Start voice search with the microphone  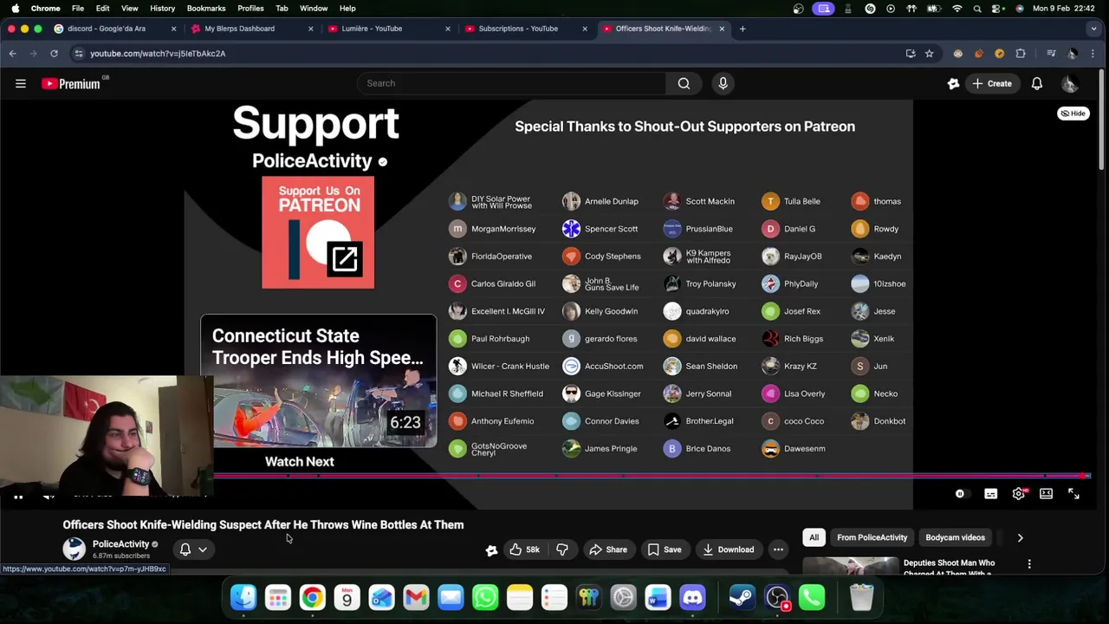pyautogui.click(x=723, y=83)
